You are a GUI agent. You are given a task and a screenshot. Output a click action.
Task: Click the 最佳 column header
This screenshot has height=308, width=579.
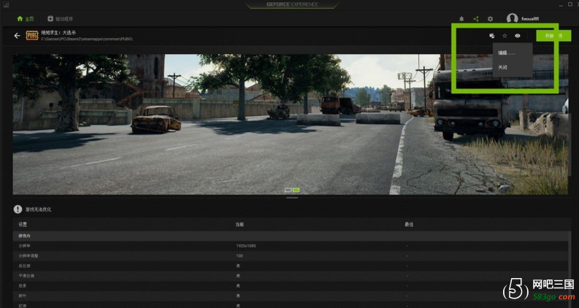[x=409, y=225]
